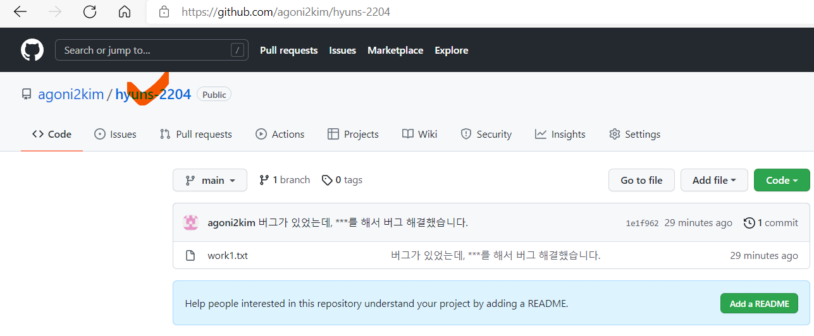814x336 pixels.
Task: Click the Add a README button
Action: pos(759,303)
